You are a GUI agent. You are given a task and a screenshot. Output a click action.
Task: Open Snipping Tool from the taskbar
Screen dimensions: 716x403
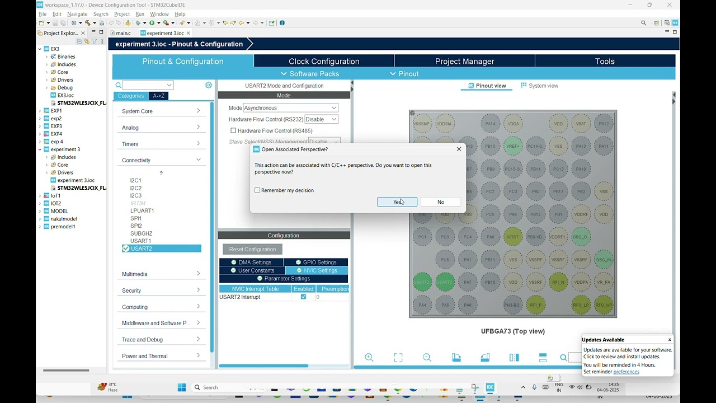pyautogui.click(x=475, y=387)
